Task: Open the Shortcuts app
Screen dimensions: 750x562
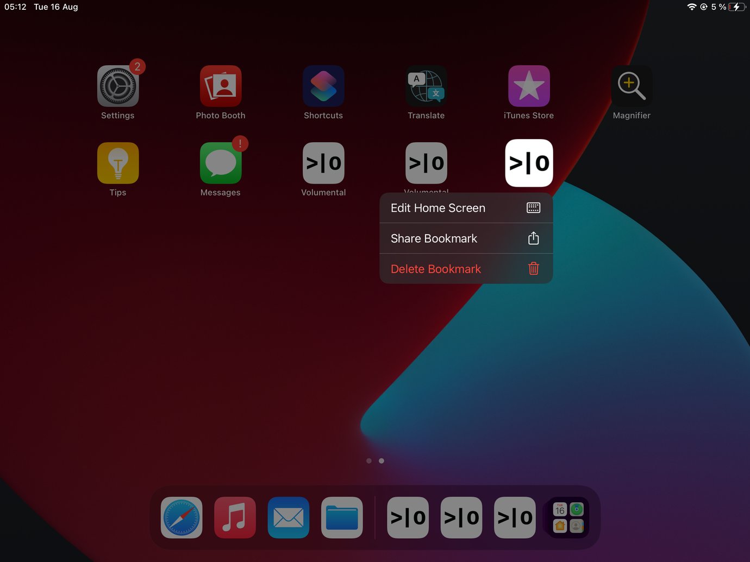Action: pos(323,86)
